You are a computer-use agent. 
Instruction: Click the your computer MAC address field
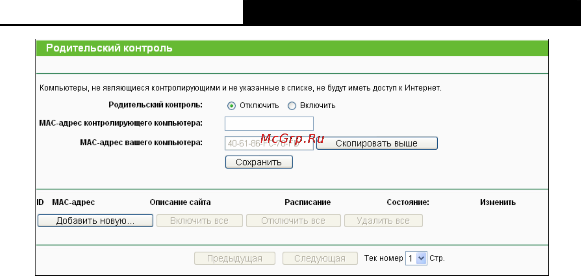269,143
